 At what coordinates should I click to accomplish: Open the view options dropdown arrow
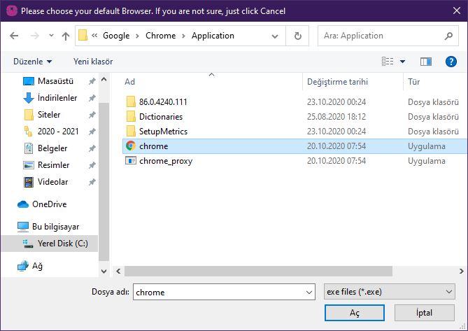[x=402, y=62]
